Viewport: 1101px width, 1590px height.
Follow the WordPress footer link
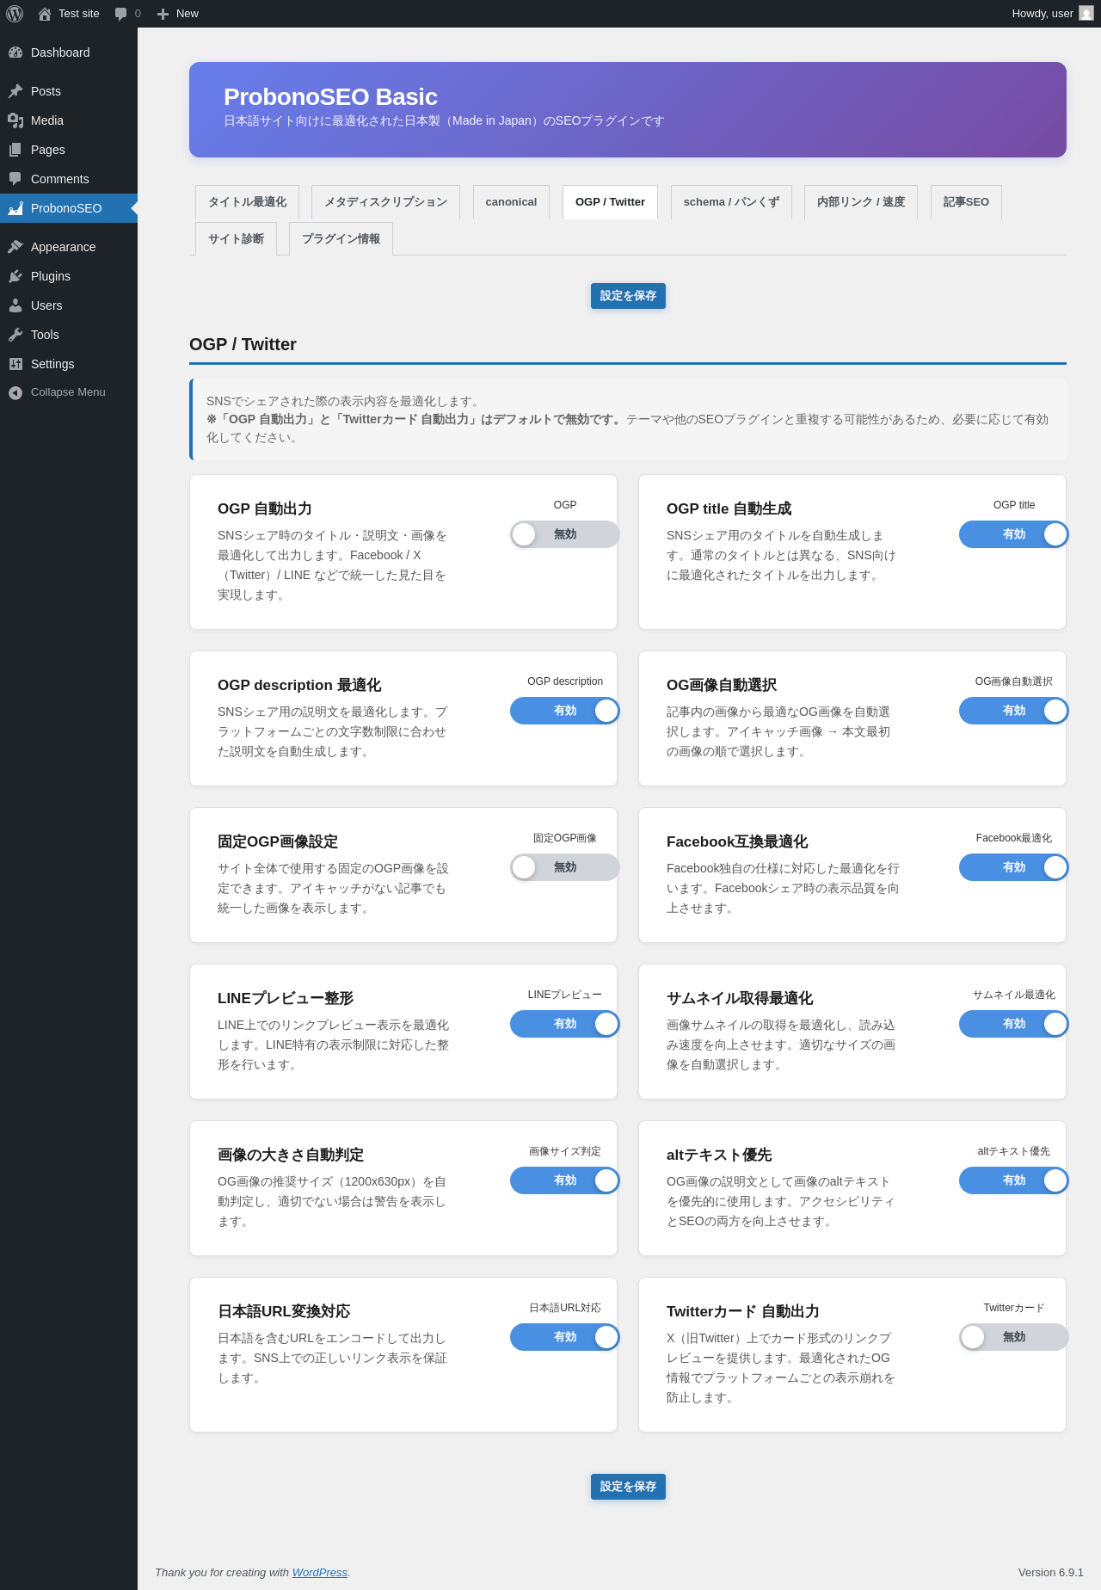tap(319, 1573)
